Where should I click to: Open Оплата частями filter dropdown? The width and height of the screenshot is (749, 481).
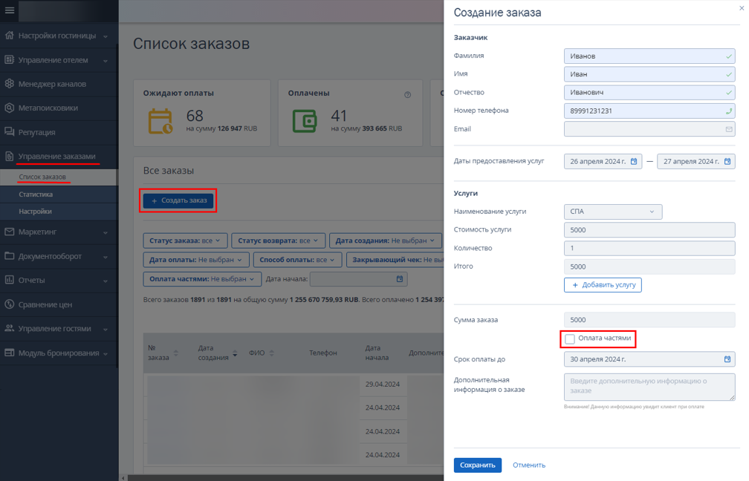(x=202, y=278)
